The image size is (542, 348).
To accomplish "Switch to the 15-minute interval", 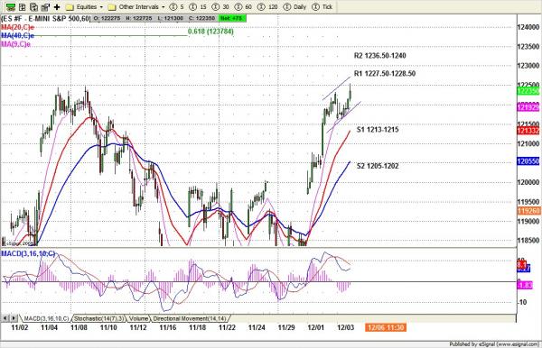I will coord(198,7).
